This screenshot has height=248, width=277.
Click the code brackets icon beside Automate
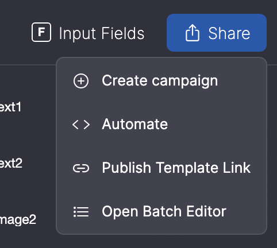coord(81,125)
